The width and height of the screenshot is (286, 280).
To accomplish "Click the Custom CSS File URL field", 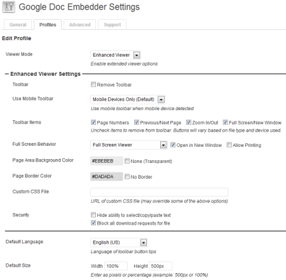I will click(x=159, y=192).
